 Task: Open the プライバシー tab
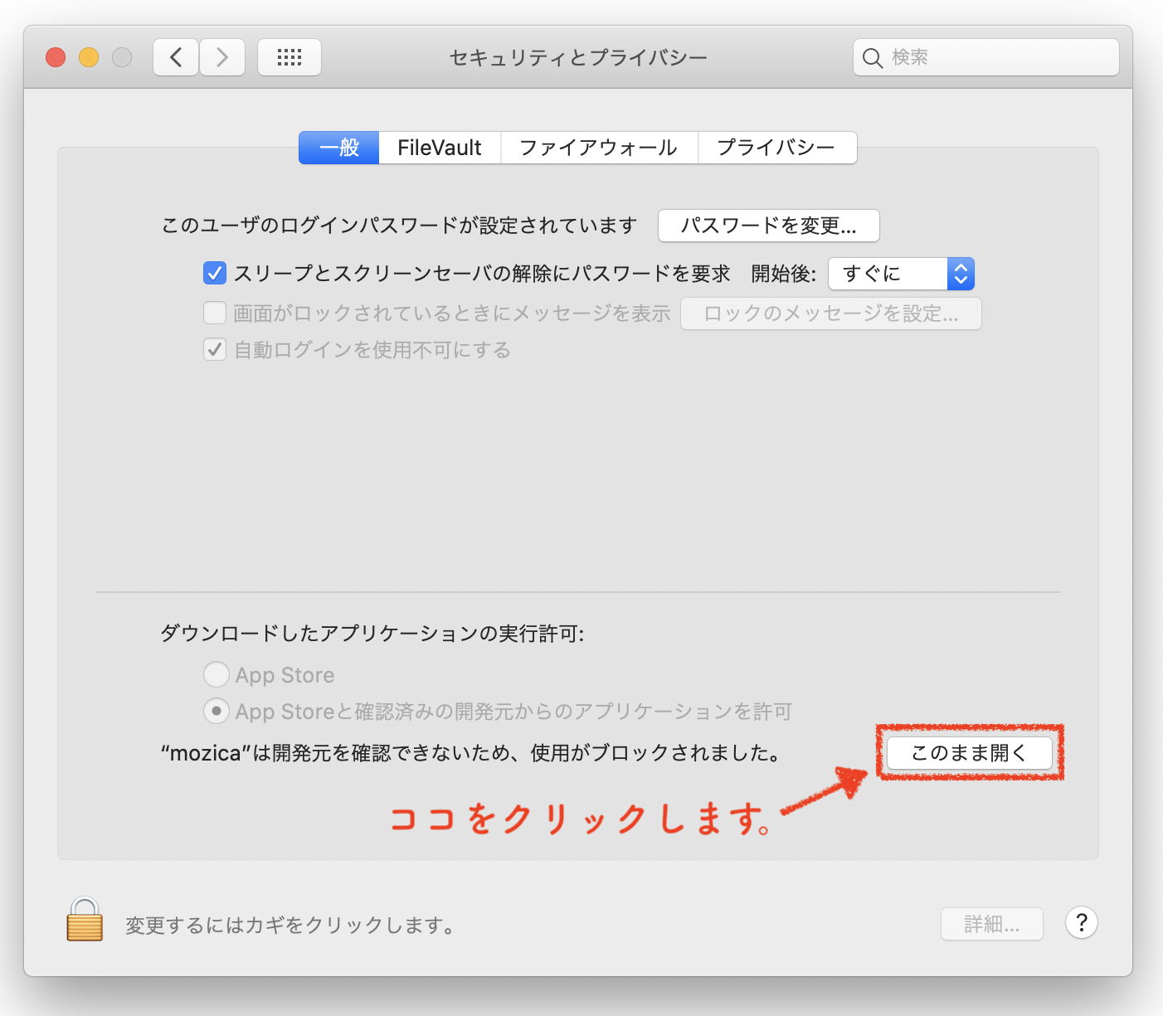[x=776, y=148]
